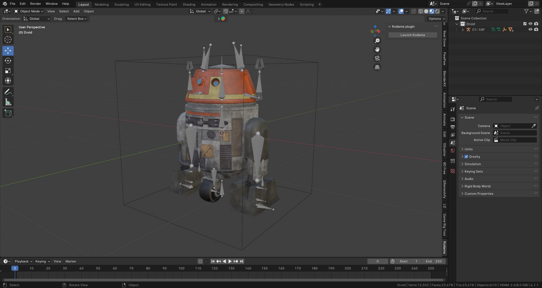Toggle proportional editing in header
Viewport: 542px width, 288px height.
242,11
